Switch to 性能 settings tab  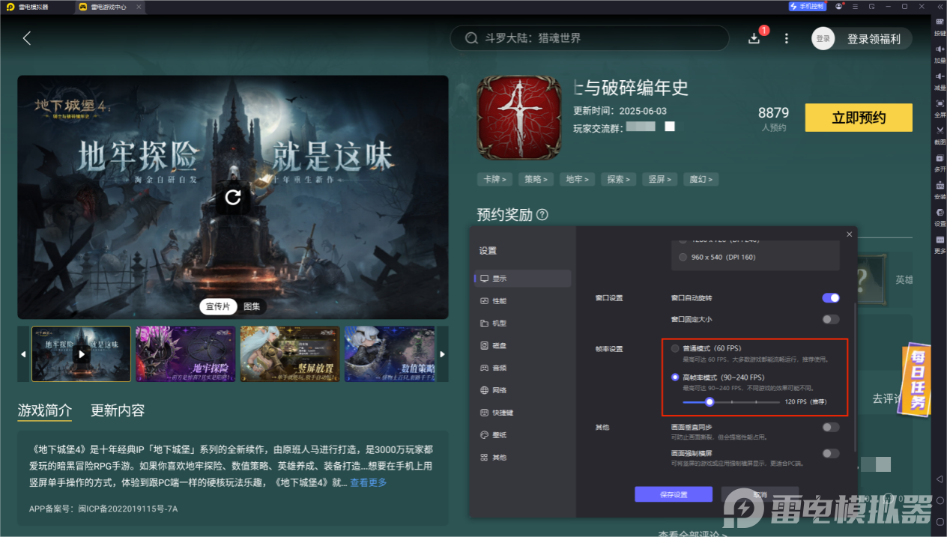[x=498, y=301]
